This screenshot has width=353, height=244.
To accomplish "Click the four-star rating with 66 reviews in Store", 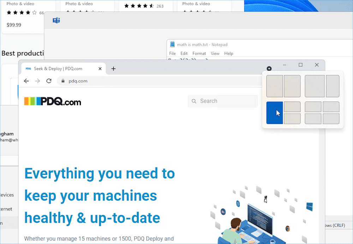I will pos(25,13).
